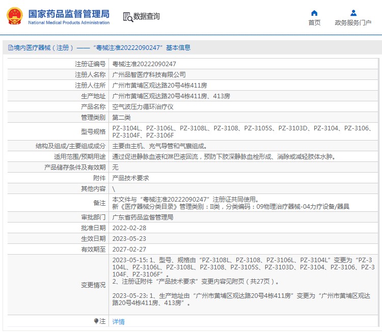Open the 详情 link
This screenshot has height=332, width=382.
pos(118,322)
